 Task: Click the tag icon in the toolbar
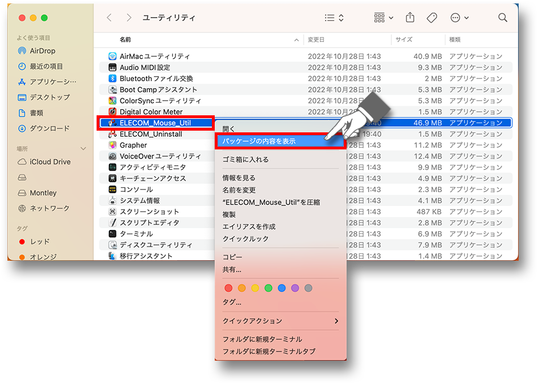pyautogui.click(x=432, y=18)
